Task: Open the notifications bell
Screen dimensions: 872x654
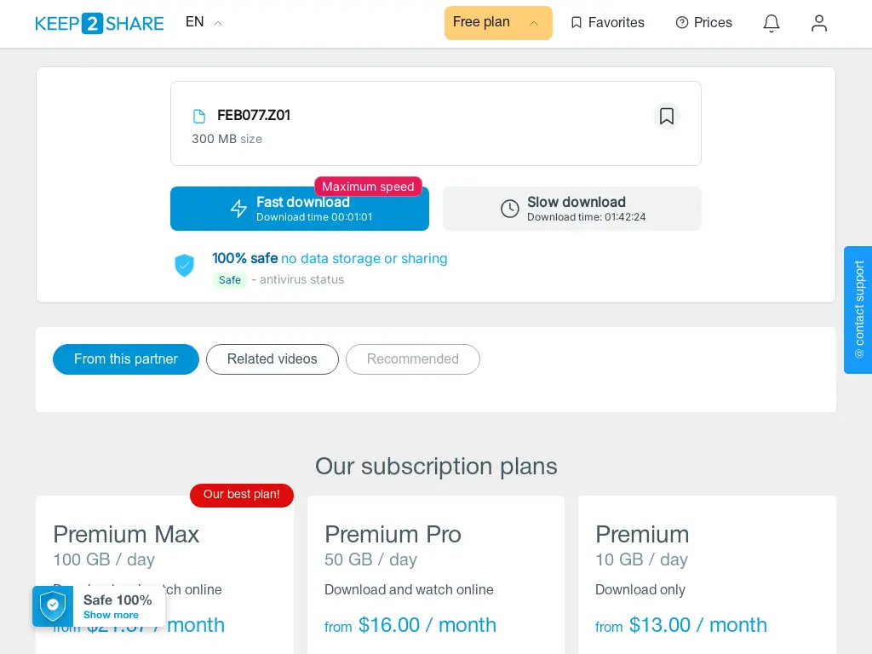Action: click(x=771, y=23)
